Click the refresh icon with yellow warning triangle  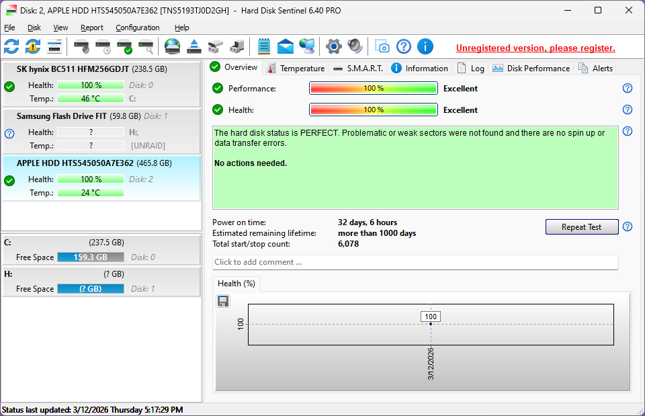[x=33, y=46]
